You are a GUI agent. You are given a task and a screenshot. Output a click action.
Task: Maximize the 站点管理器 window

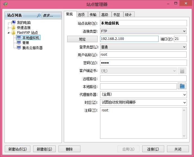coord(176,3)
